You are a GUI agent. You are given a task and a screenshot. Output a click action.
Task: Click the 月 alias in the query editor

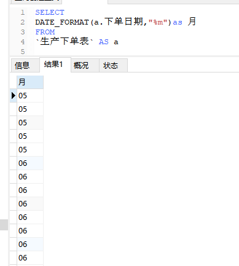coord(192,22)
